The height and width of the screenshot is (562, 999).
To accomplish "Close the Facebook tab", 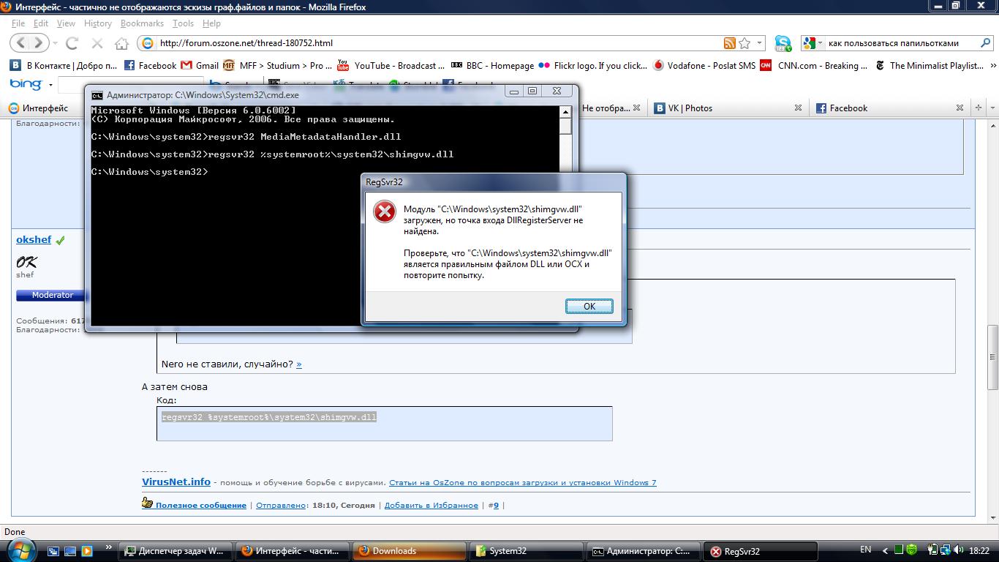I will [x=960, y=108].
